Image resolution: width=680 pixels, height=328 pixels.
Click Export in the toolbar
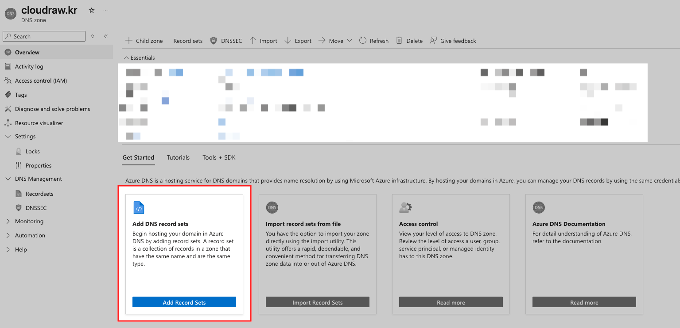click(x=298, y=41)
